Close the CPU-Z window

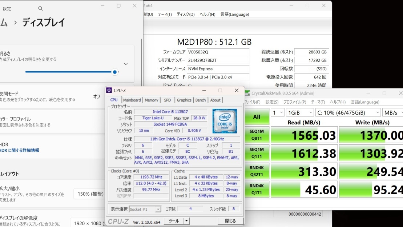(237, 90)
